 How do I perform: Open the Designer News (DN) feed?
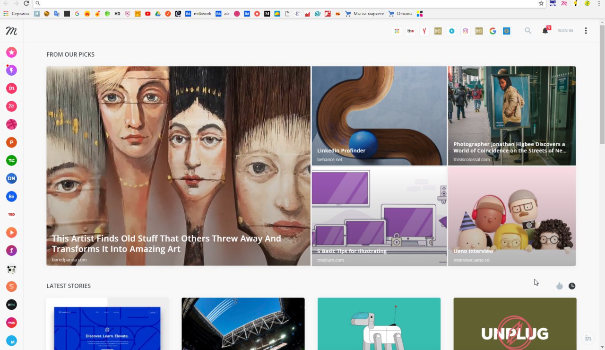point(11,178)
